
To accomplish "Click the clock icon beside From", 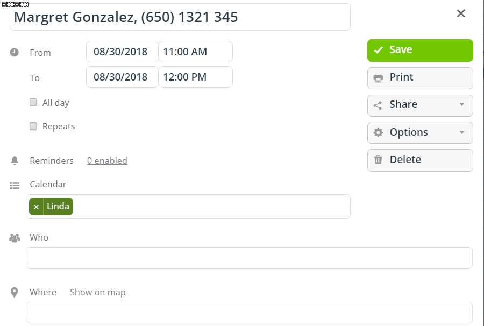I will pos(14,53).
